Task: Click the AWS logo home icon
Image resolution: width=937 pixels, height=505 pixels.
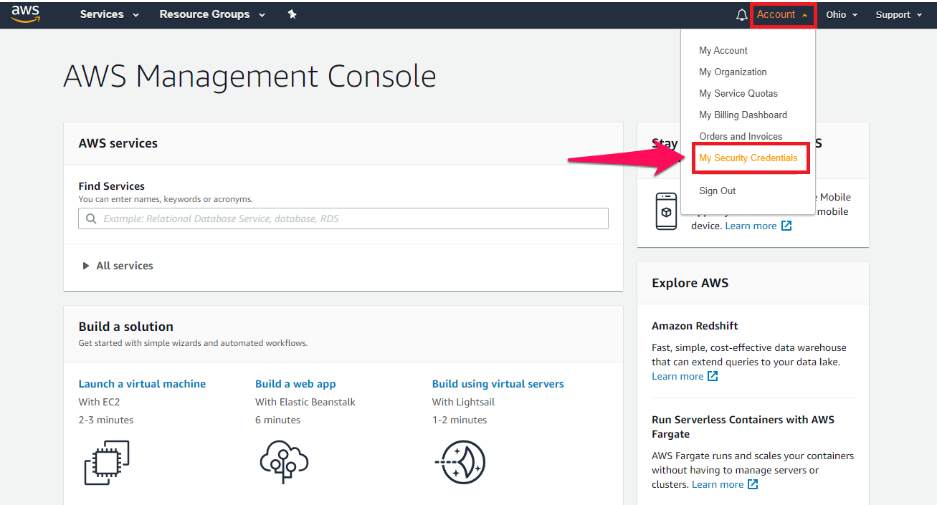Action: (x=26, y=14)
